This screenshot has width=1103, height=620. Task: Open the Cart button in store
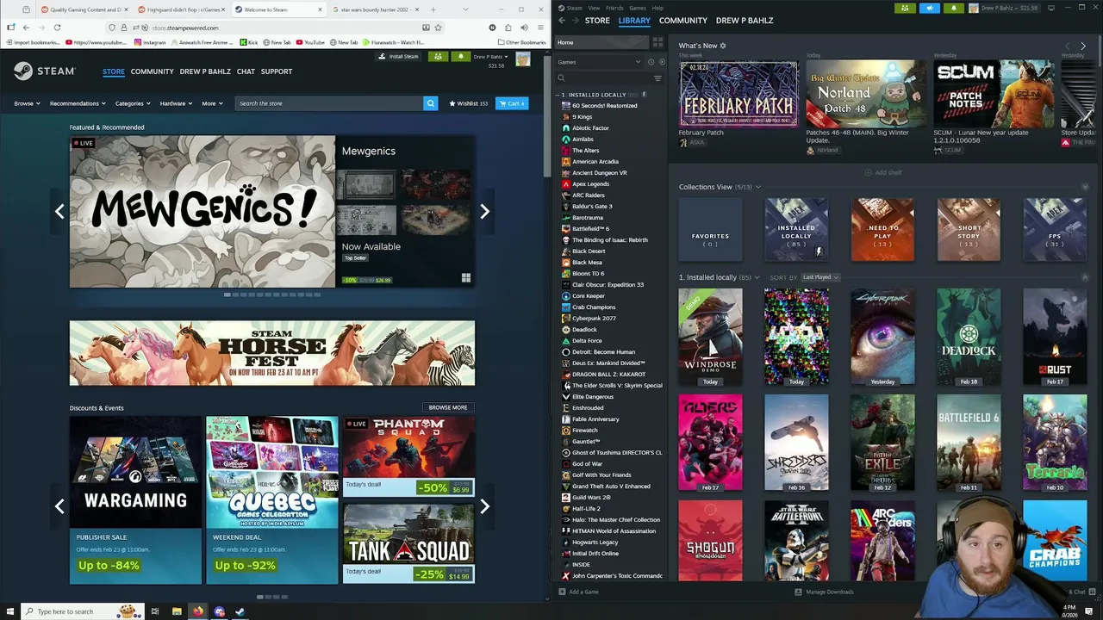[x=511, y=103]
